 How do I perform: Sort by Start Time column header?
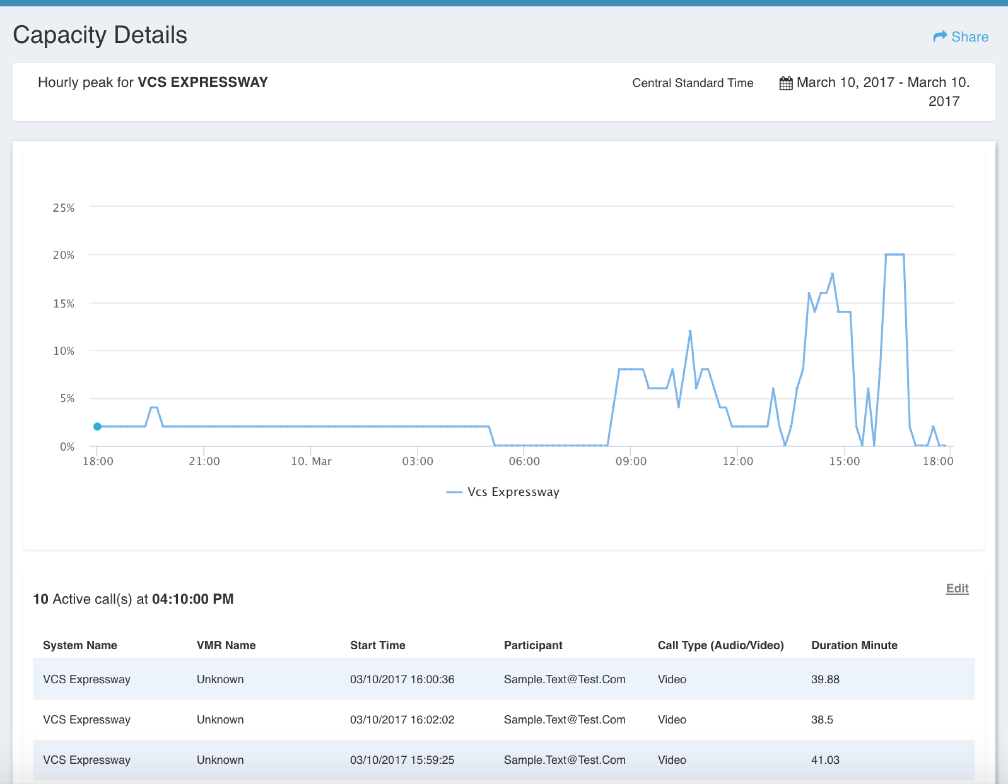coord(377,645)
